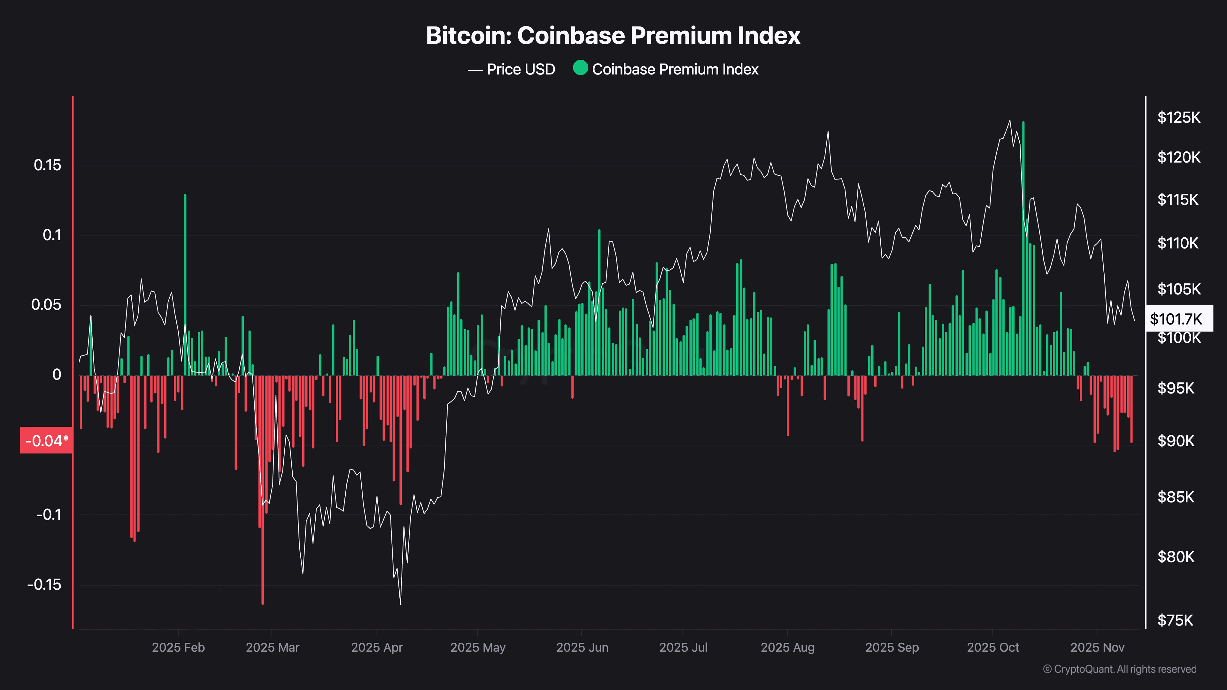Screen dimensions: 1227x690
Task: Select the 2025 Sep x-axis label
Action: coord(892,648)
